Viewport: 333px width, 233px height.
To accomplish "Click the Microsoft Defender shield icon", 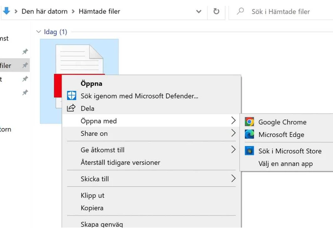I will [x=72, y=96].
